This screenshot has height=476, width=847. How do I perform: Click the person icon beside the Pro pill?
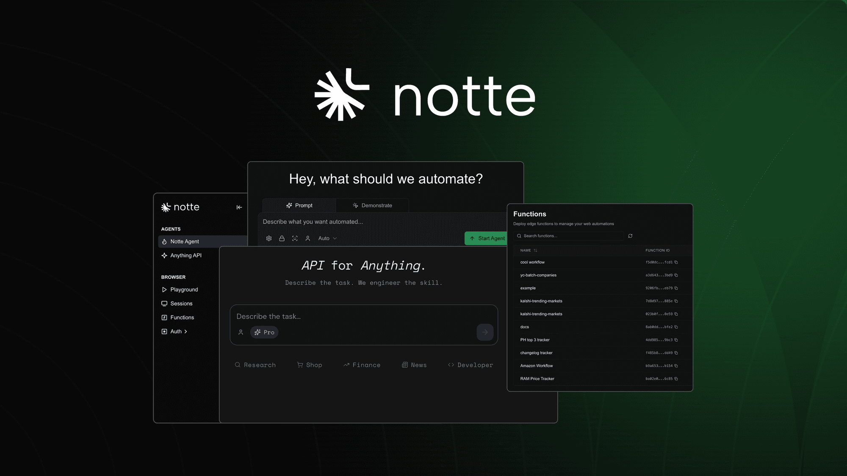click(x=241, y=333)
